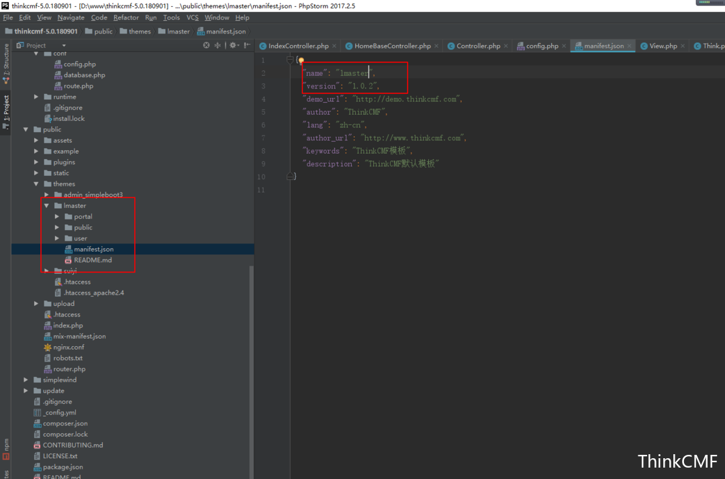Click the scroll-from-source target icon

tap(206, 45)
